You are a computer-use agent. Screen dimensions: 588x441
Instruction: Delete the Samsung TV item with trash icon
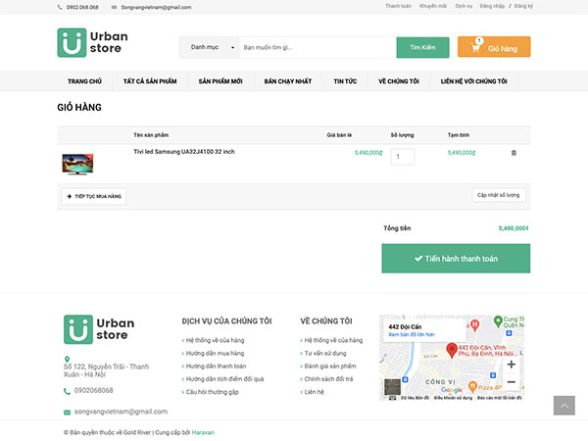pyautogui.click(x=514, y=153)
